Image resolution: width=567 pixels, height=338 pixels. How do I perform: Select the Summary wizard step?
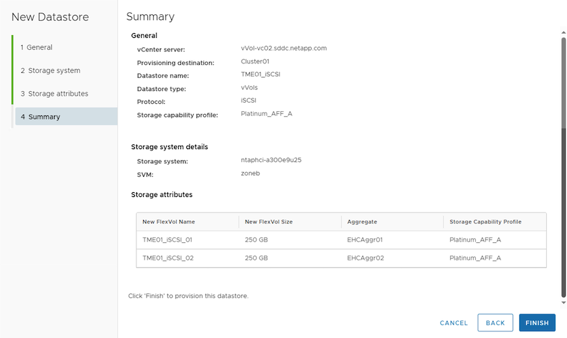tap(40, 117)
